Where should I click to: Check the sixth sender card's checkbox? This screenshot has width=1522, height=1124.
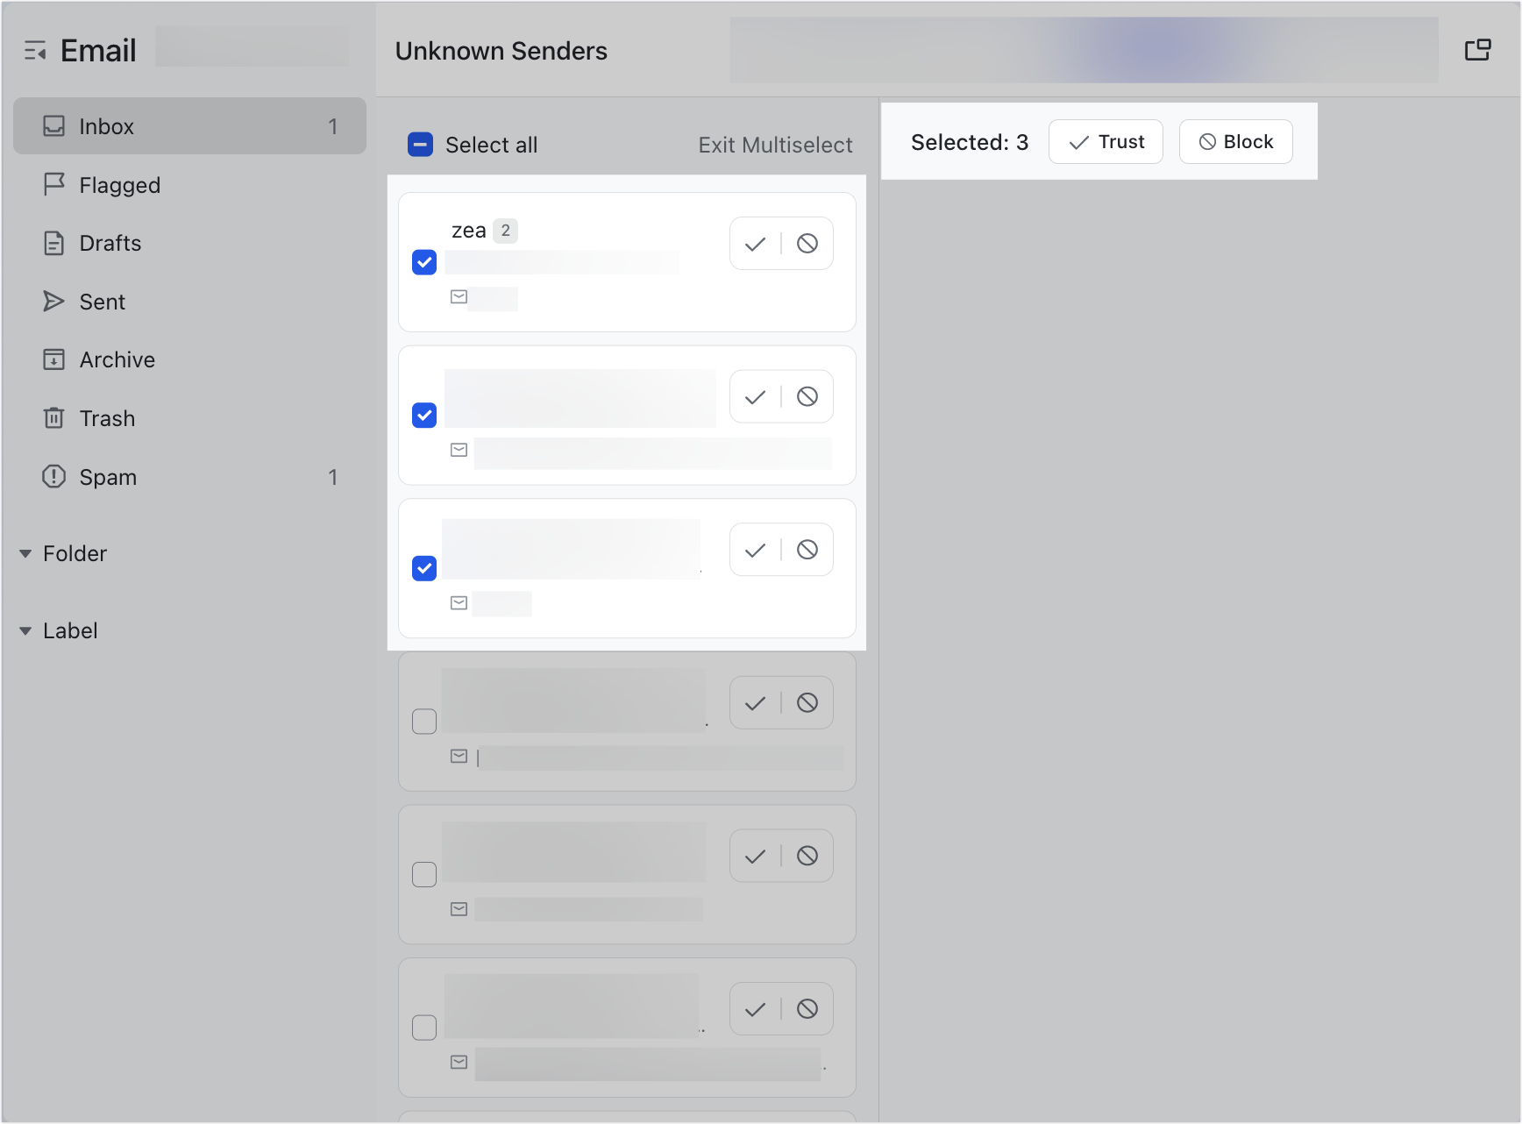pos(424,1028)
